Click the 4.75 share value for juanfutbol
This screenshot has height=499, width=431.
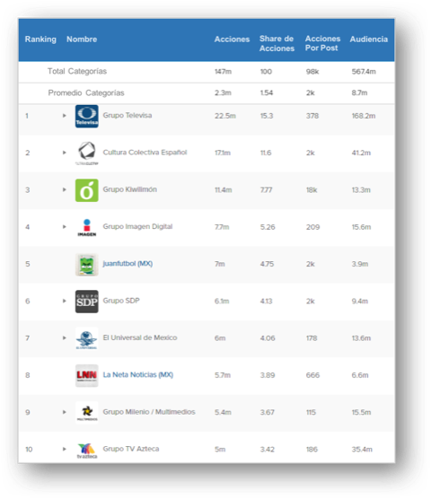267,264
